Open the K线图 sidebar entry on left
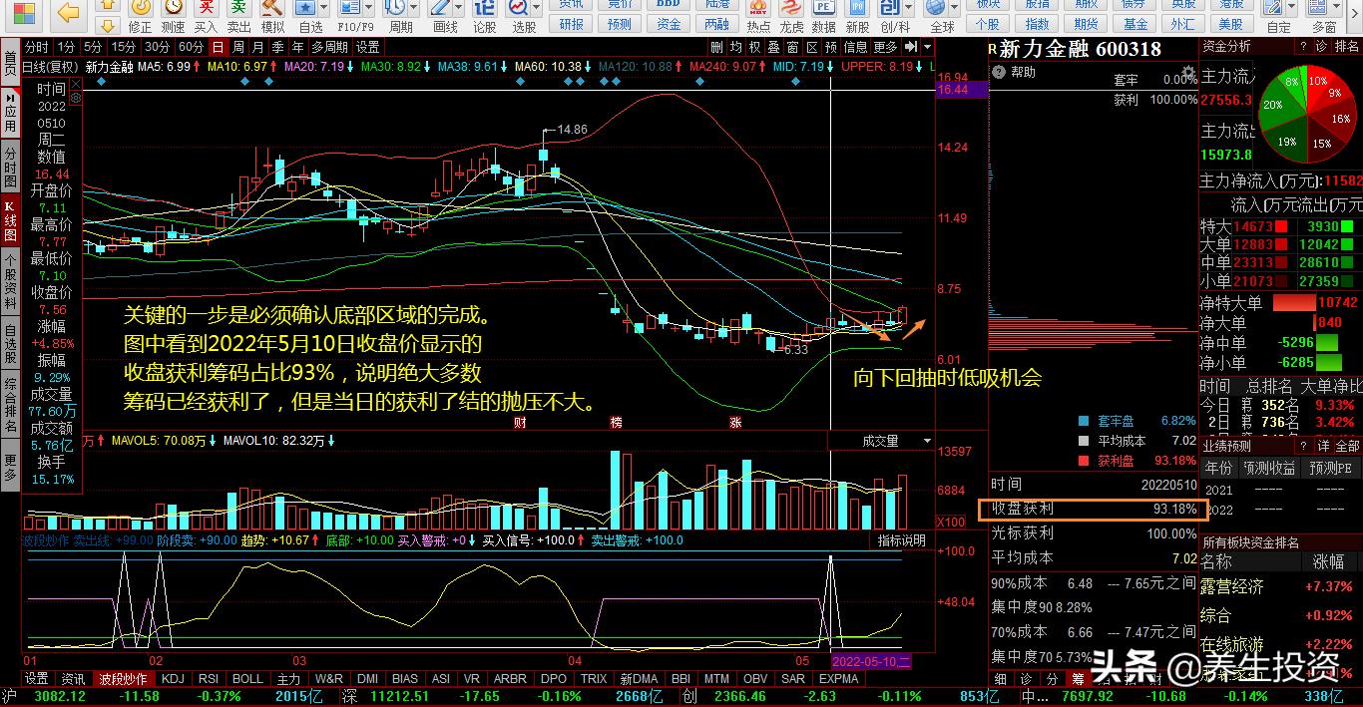 click(10, 222)
